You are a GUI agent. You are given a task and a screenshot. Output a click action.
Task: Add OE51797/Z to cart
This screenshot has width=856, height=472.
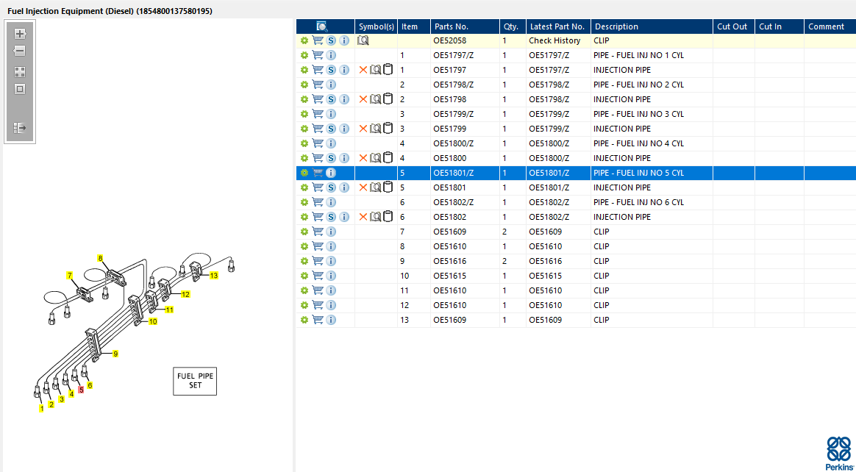[x=318, y=55]
